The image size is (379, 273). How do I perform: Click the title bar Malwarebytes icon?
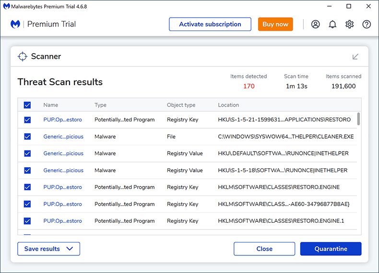click(x=6, y=6)
